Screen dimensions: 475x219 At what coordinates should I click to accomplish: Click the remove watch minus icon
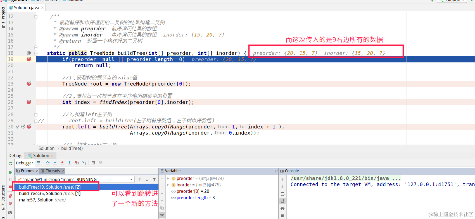coord(162,186)
